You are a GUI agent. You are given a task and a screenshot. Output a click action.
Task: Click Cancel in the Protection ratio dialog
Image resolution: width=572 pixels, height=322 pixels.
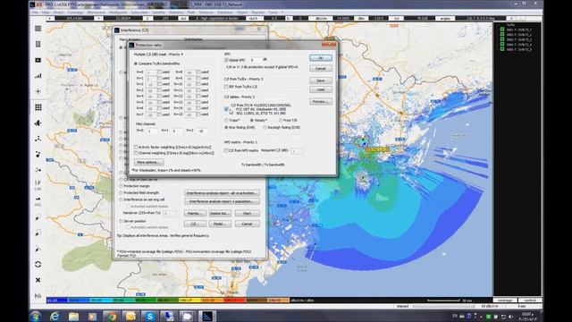click(320, 68)
